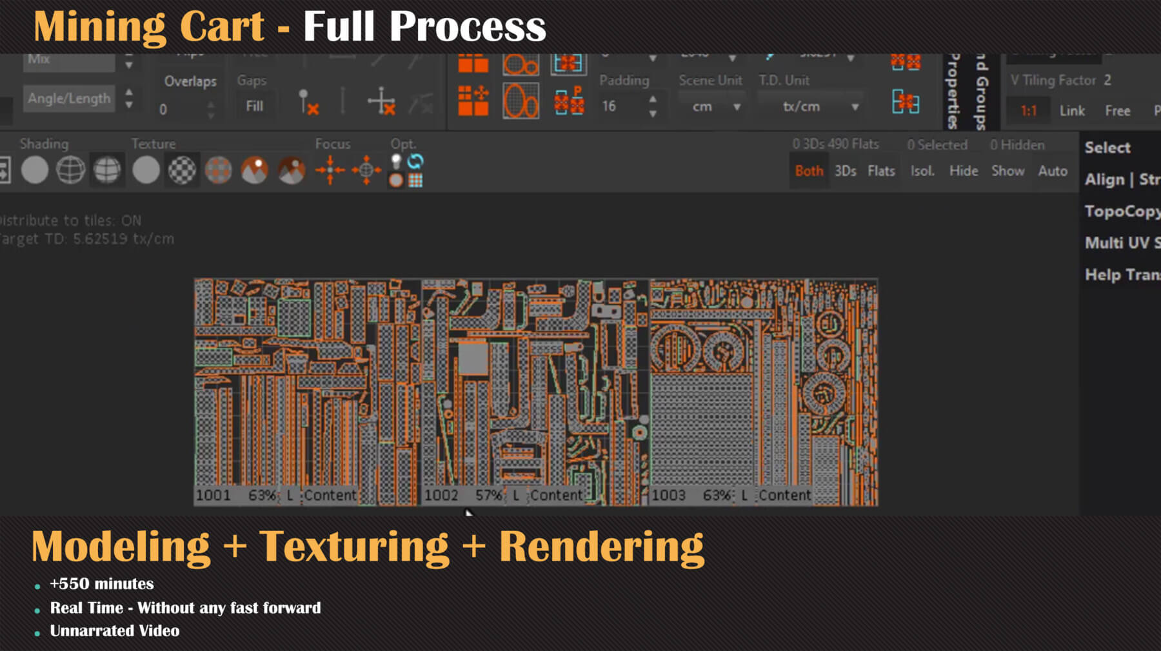Viewport: 1161px width, 651px height.
Task: Enable wireframe shading sphere icon
Action: click(70, 171)
